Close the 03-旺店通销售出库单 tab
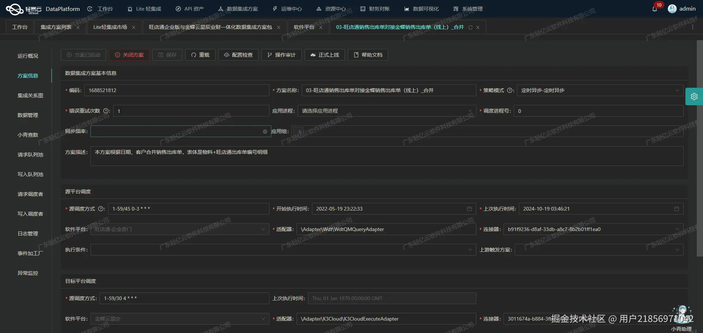The width and height of the screenshot is (703, 333). coord(478,27)
